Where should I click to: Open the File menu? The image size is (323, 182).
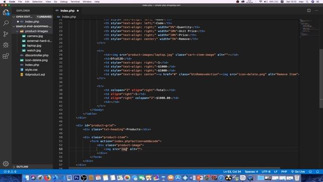tap(20, 2)
